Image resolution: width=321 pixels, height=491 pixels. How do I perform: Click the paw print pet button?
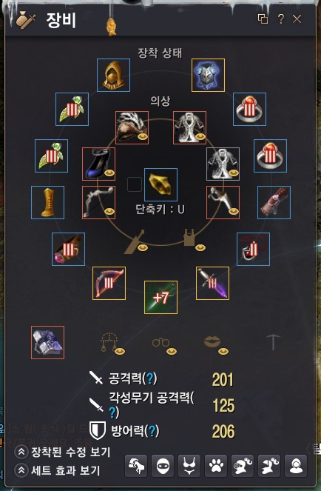[216, 466]
